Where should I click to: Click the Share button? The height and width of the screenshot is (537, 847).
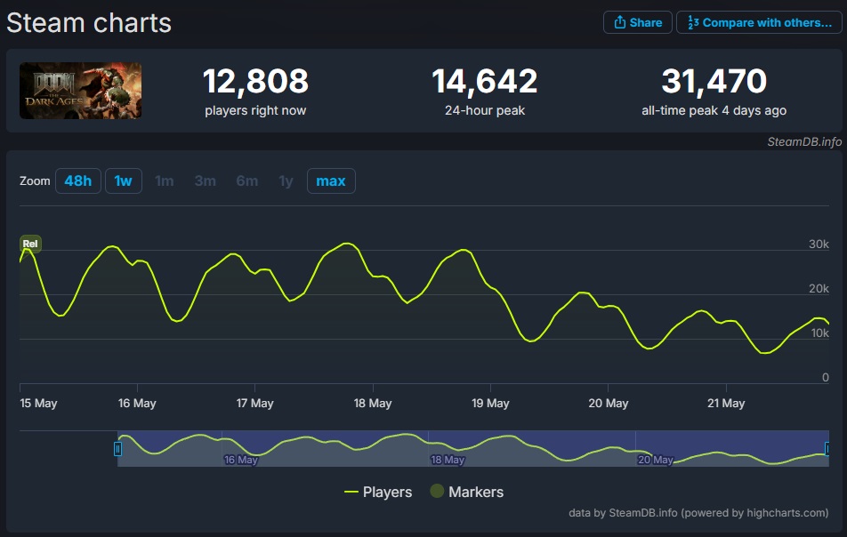tap(637, 22)
